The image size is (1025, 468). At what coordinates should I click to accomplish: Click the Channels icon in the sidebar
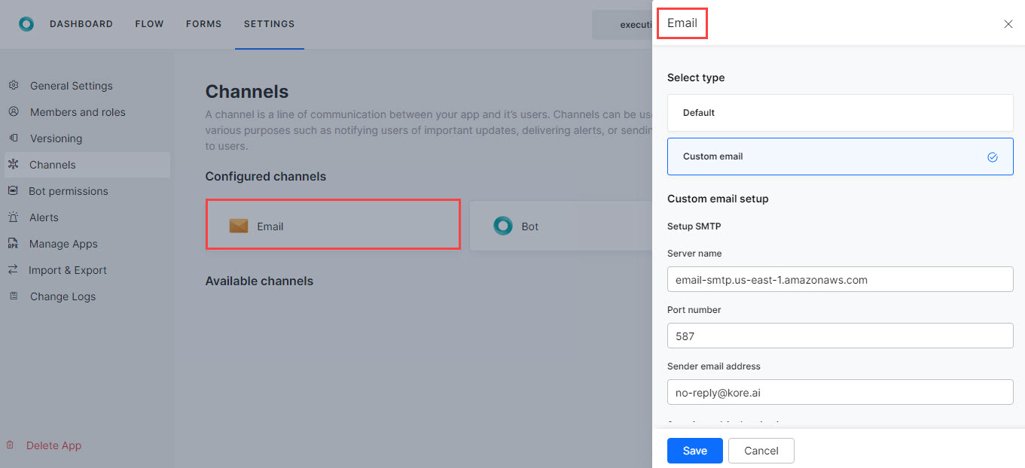14,164
